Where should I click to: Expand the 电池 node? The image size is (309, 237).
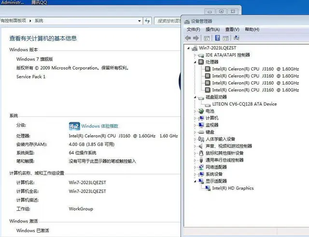click(195, 111)
